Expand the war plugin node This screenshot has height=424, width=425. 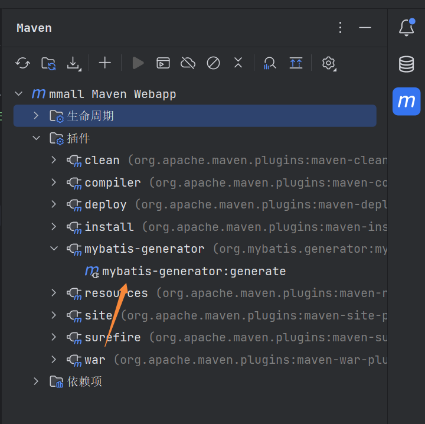54,360
